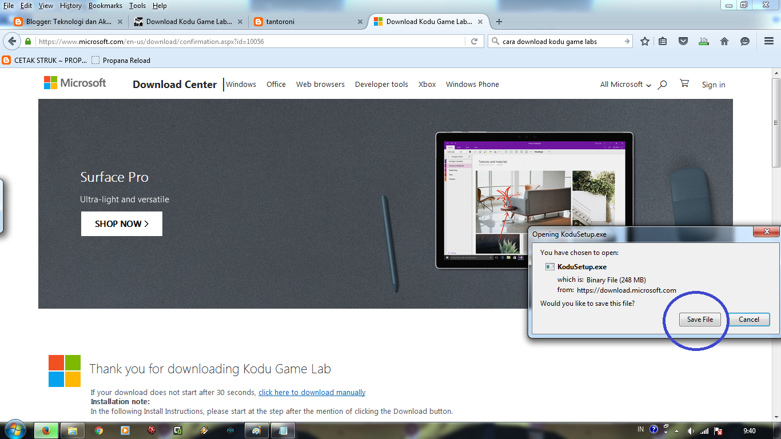Viewport: 781px width, 439px height.
Task: Open Paint from the taskbar
Action: point(256,430)
